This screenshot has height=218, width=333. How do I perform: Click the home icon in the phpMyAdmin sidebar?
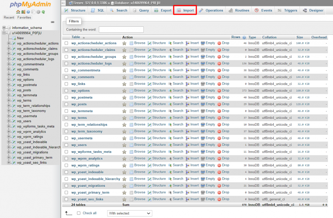coord(18,12)
